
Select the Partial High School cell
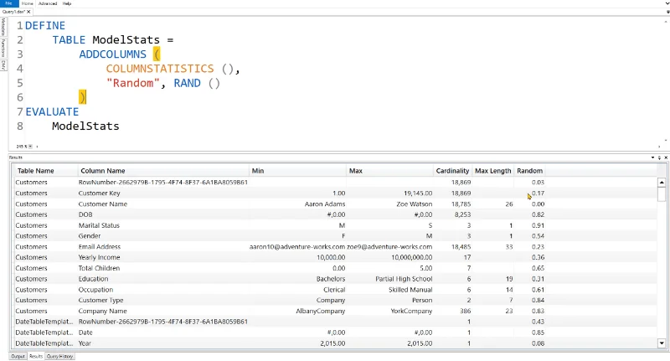[x=404, y=279]
